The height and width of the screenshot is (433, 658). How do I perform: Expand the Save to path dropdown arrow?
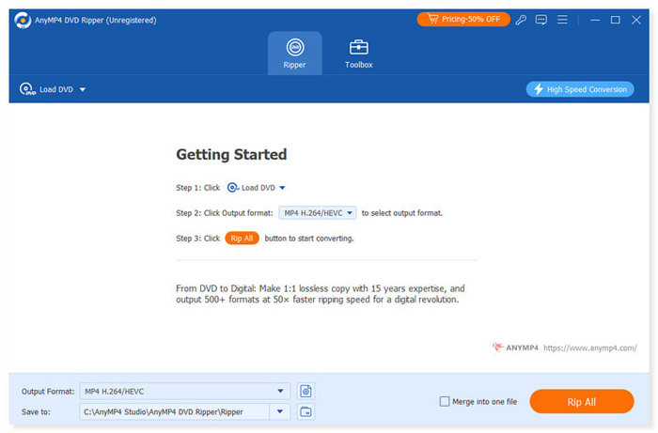tap(280, 411)
